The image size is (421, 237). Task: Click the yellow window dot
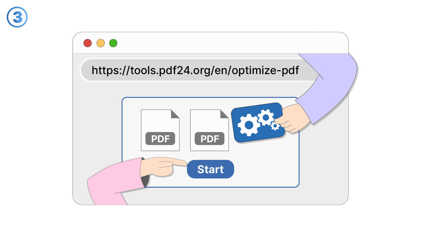point(100,43)
